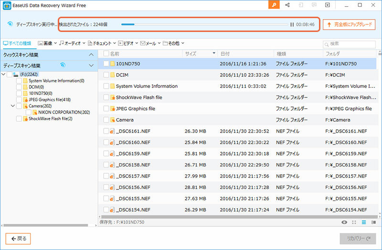Image resolution: width=382 pixels, height=250 pixels.
Task: Click the import scan status icon
Action: (301, 5)
